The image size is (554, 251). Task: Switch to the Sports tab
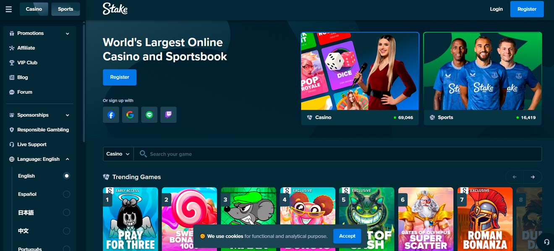pos(65,9)
